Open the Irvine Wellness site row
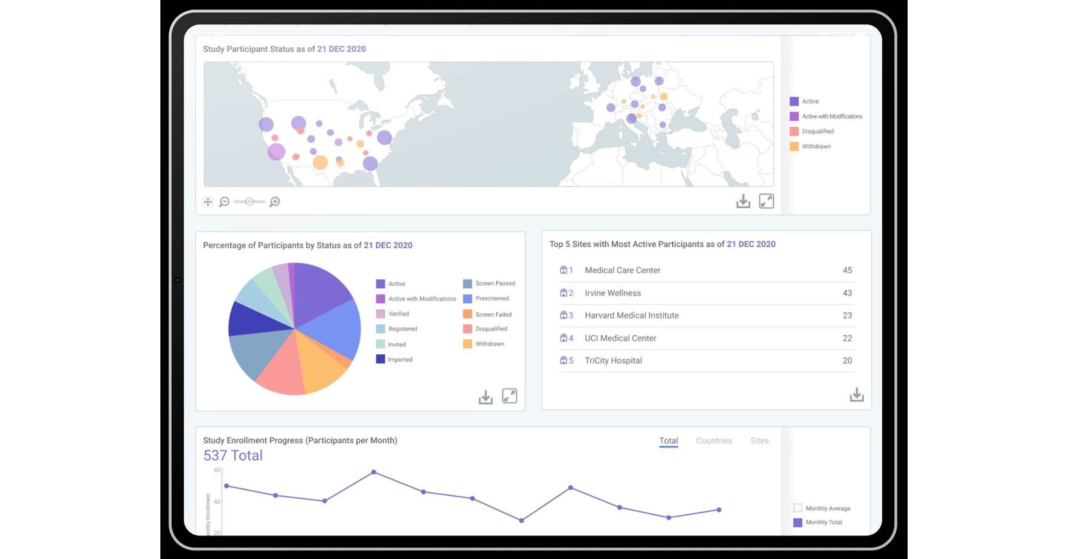This screenshot has height=559, width=1068. pos(706,293)
